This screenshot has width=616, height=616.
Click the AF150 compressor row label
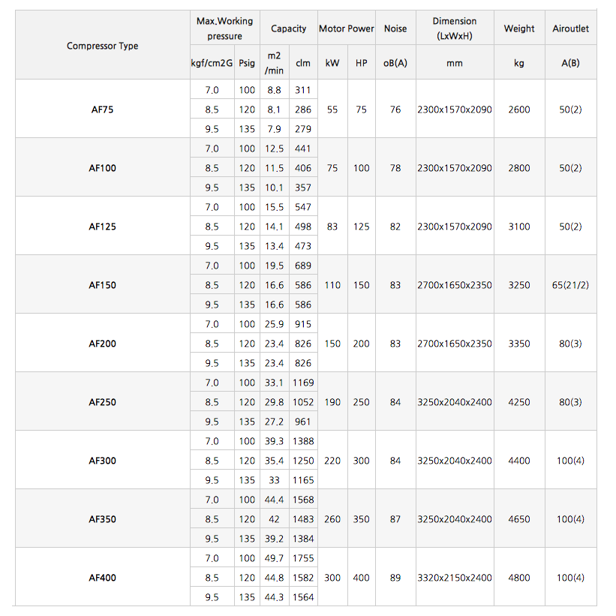(x=102, y=285)
